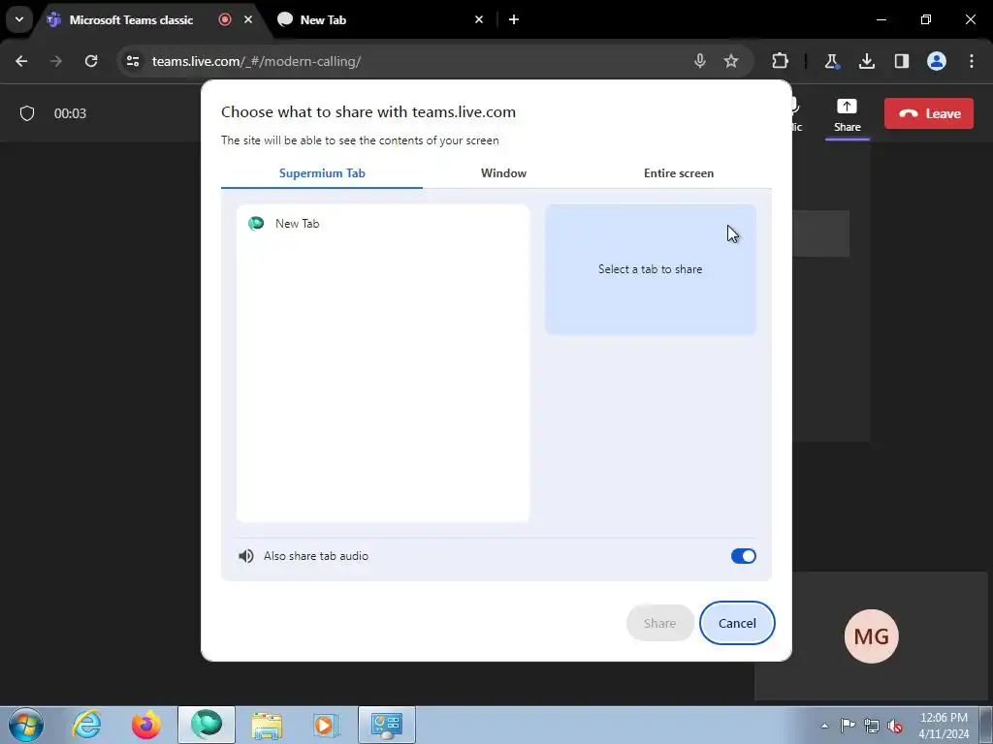Click the call timer 00:03
The height and width of the screenshot is (744, 993).
(70, 114)
